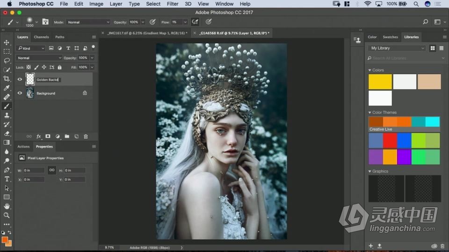The height and width of the screenshot is (252, 449).
Task: Enable airbrush-style build-up
Action: [195, 22]
